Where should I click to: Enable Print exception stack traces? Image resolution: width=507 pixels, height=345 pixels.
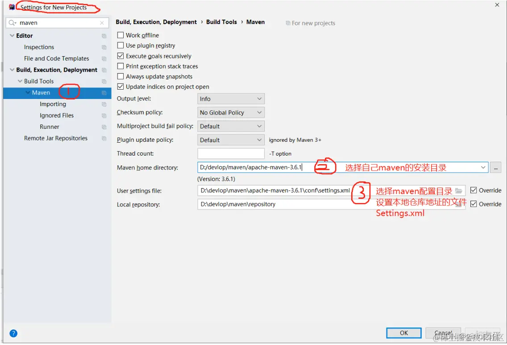121,66
